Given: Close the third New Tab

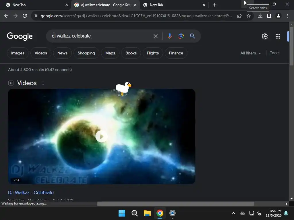Looking at the screenshot, I should click(204, 5).
